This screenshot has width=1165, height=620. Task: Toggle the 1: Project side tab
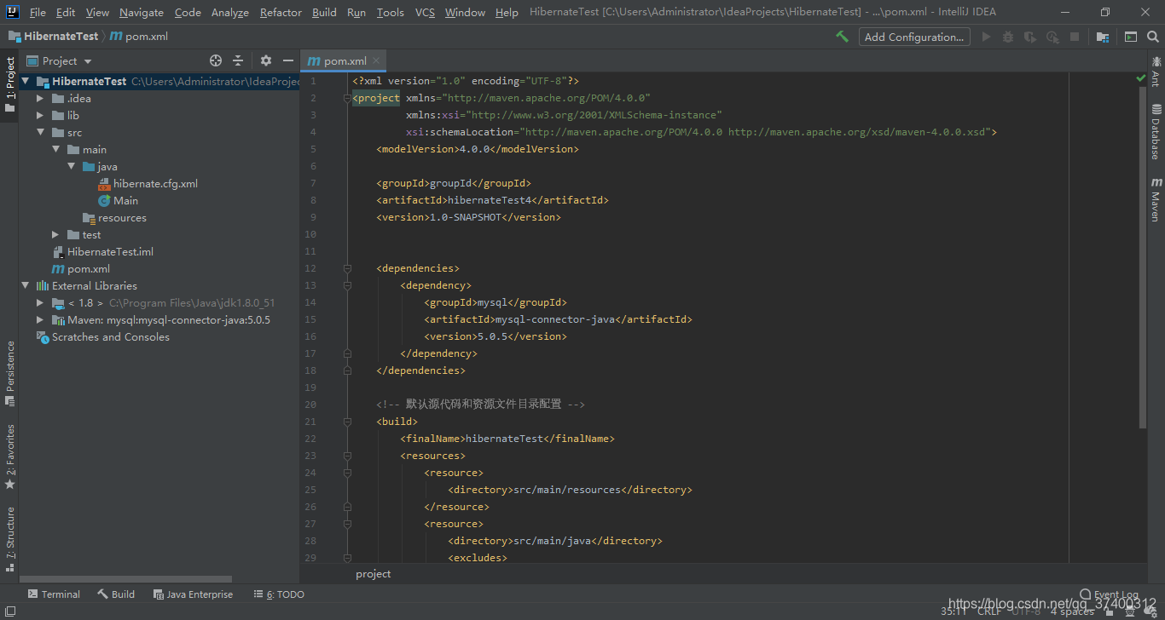pyautogui.click(x=9, y=84)
